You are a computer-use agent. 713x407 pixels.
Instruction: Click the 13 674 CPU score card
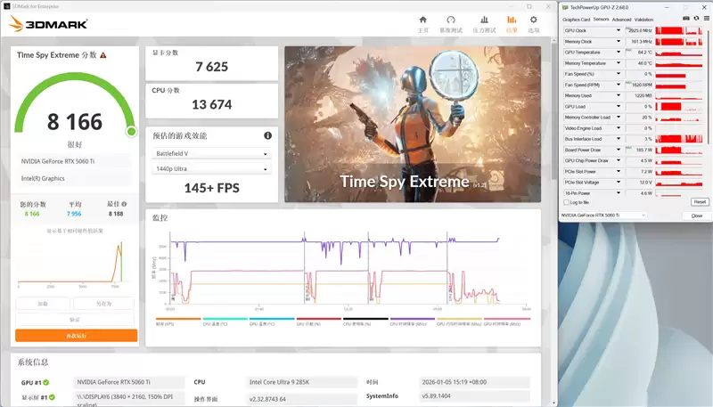point(211,101)
